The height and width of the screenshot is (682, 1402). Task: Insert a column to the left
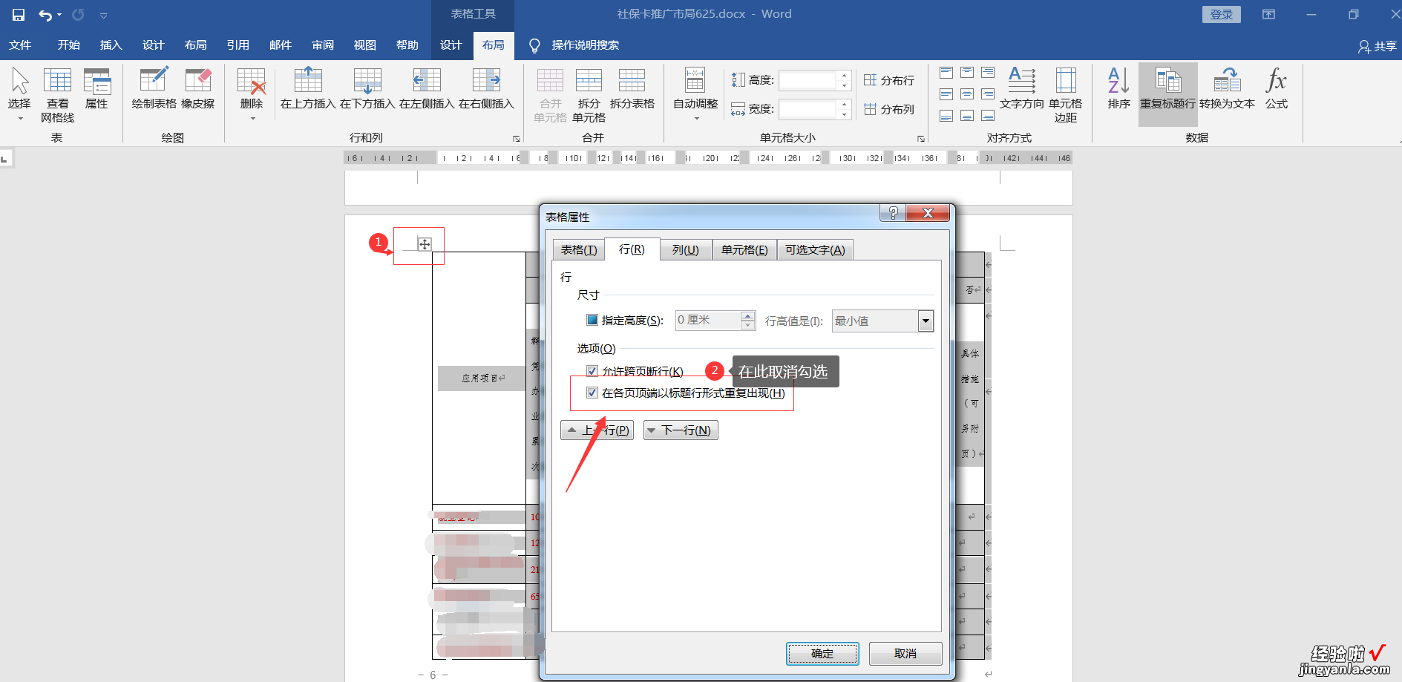point(427,88)
